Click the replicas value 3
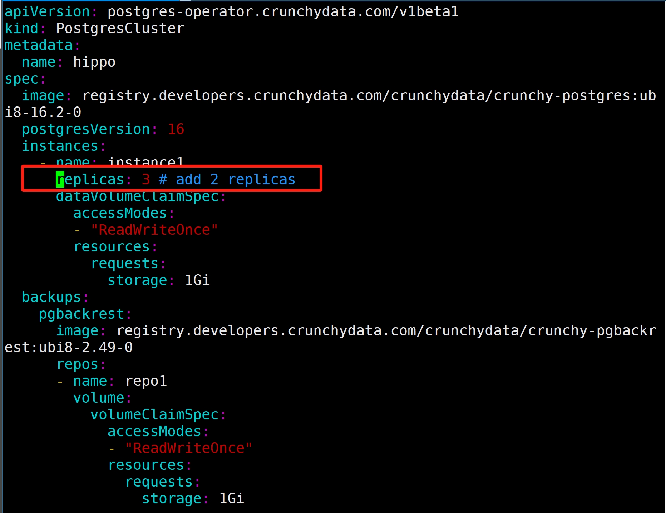 click(146, 180)
